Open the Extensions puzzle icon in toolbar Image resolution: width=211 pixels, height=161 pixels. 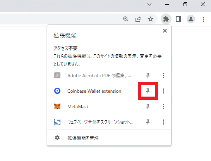[166, 19]
